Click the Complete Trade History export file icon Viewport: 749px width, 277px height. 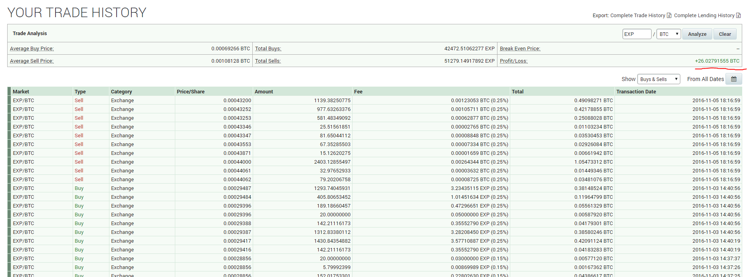click(669, 16)
